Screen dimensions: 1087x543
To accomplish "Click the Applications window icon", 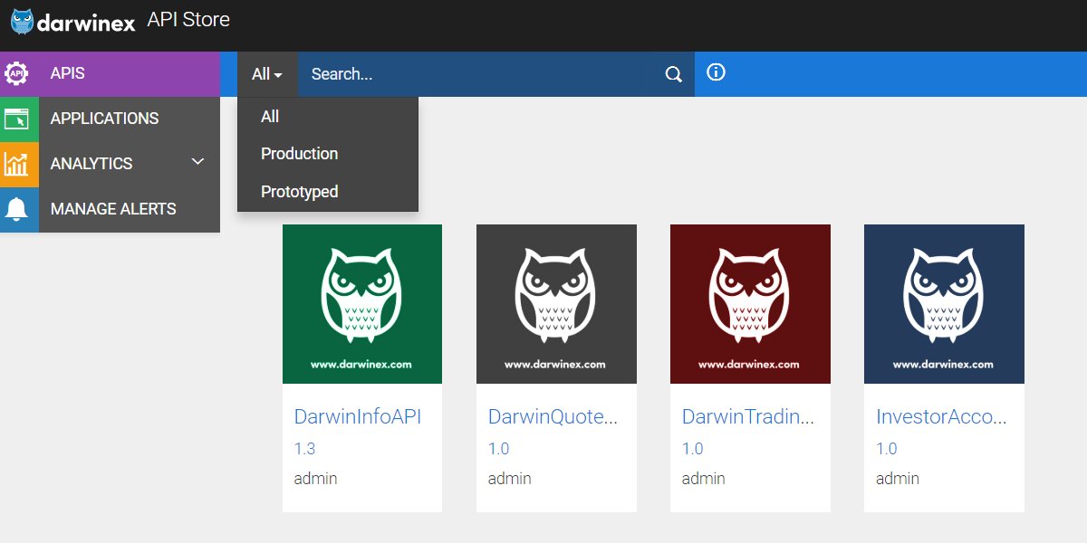I will pyautogui.click(x=16, y=119).
